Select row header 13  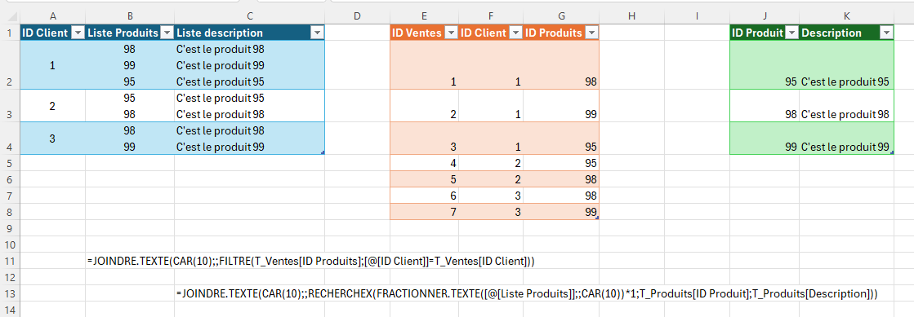10,293
